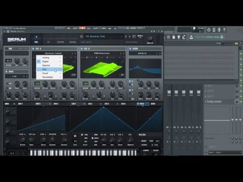Edit OSC B wavetable with pencil icon
The width and height of the screenshot is (243, 182).
click(x=123, y=62)
